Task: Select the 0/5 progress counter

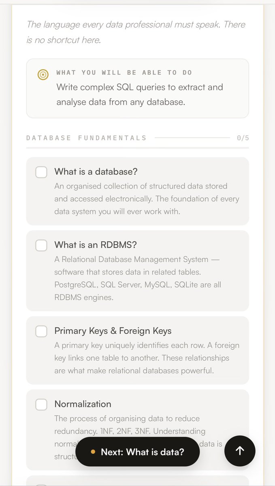Action: [x=243, y=138]
